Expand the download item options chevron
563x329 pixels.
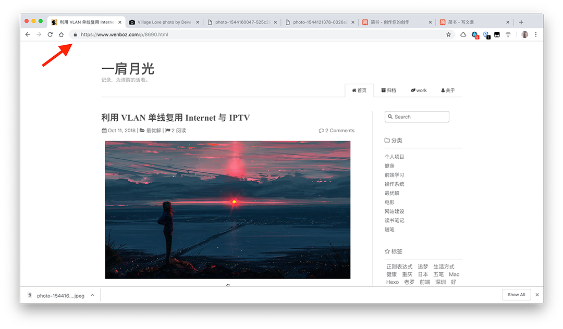(x=92, y=295)
